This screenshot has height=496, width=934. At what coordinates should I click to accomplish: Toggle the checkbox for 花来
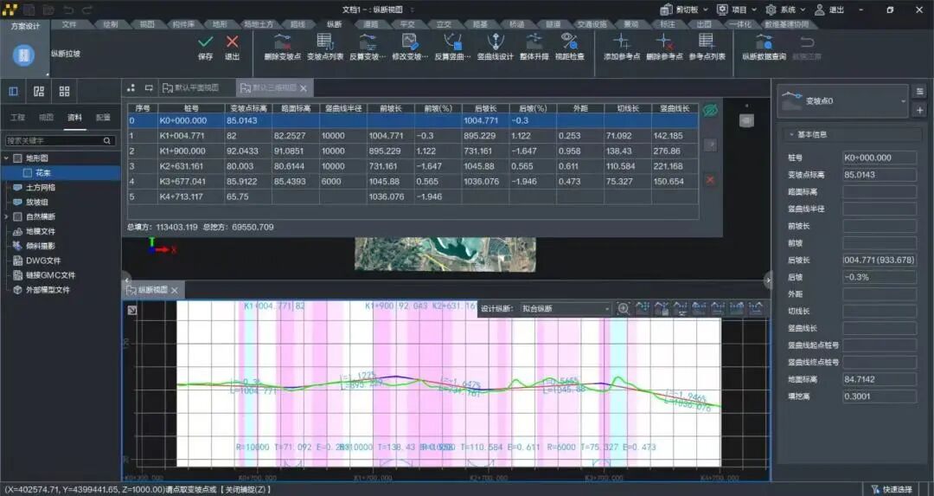28,173
